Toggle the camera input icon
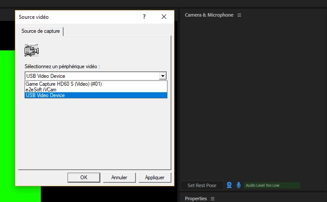Image resolution: width=327 pixels, height=202 pixels. (x=229, y=185)
